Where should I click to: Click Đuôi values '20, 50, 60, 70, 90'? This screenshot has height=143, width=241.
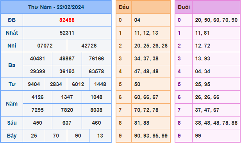216,20
